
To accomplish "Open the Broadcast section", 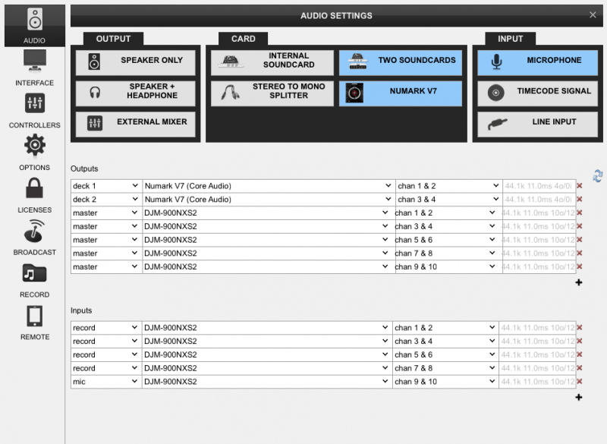I will (34, 238).
